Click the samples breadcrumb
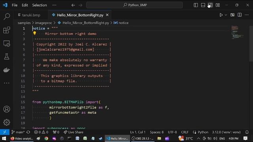Viewport: 253px width, 142px height. [24, 23]
